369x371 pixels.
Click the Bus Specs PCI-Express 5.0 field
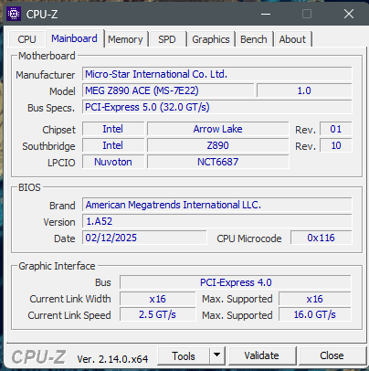[217, 107]
